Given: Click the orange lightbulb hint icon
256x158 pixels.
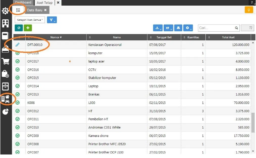Looking at the screenshot, I should 249,10.
